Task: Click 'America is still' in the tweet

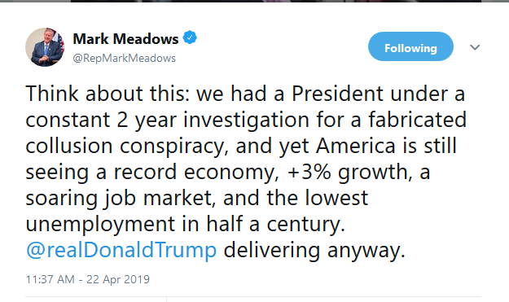Action: [386, 146]
